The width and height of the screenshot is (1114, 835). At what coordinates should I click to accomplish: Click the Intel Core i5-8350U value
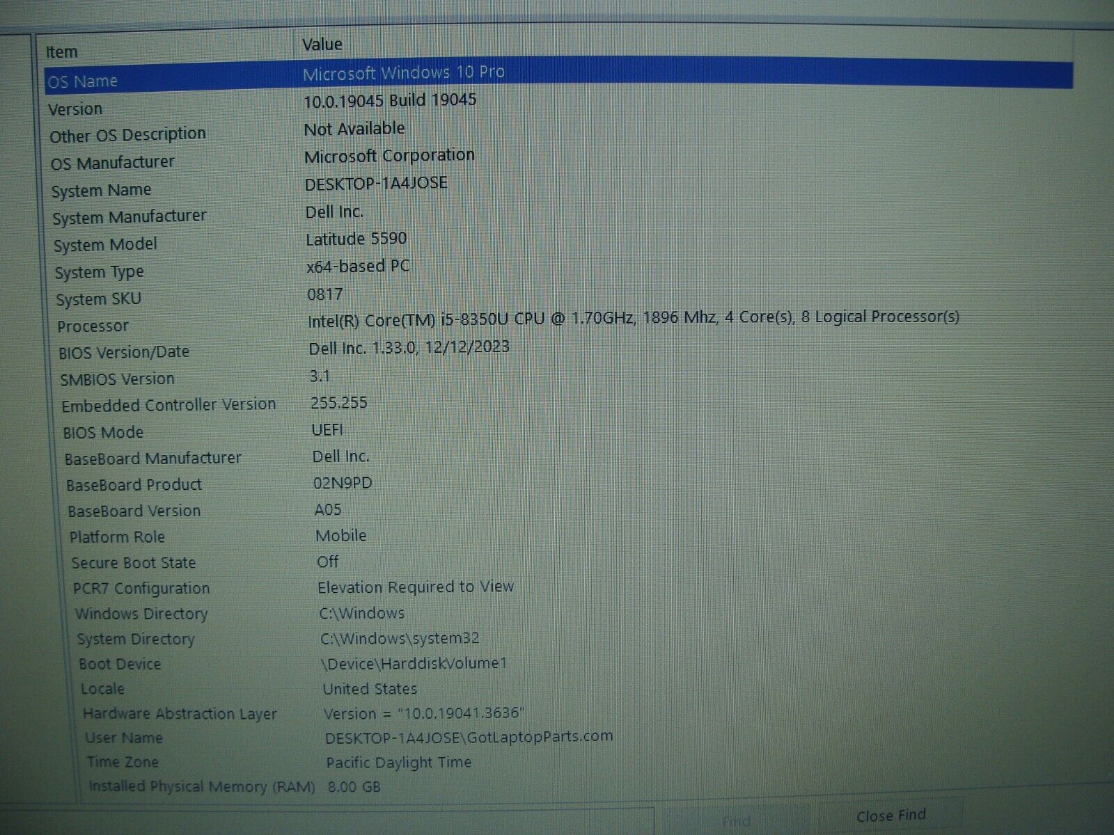click(x=634, y=319)
